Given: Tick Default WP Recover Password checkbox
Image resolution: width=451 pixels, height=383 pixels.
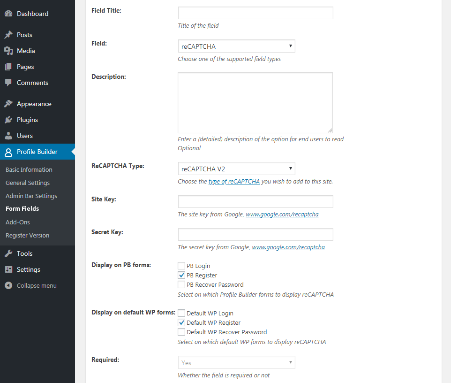Looking at the screenshot, I should tap(181, 332).
